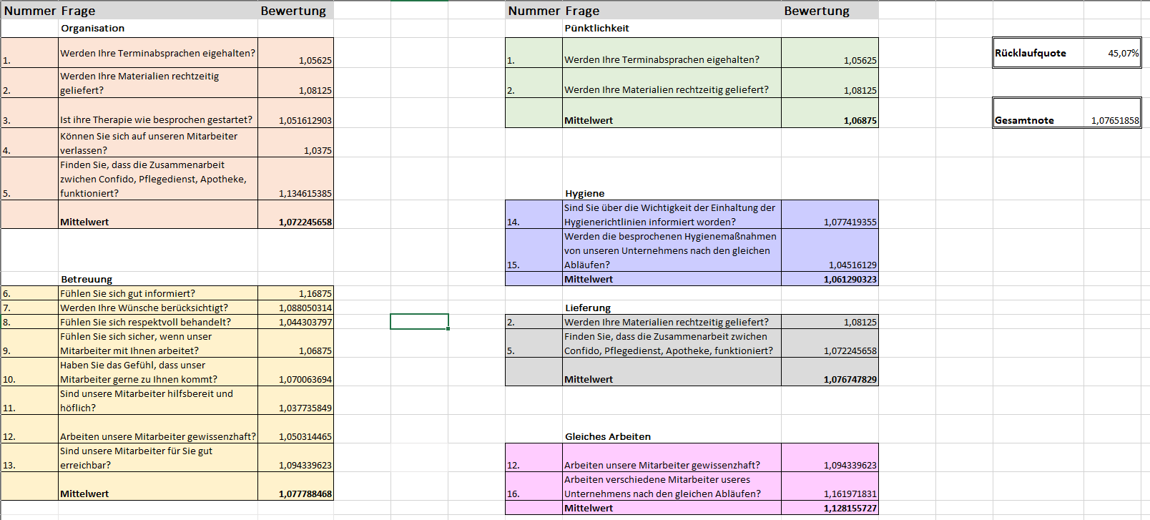
Task: Click the value 1,077419355
Action: (830, 215)
